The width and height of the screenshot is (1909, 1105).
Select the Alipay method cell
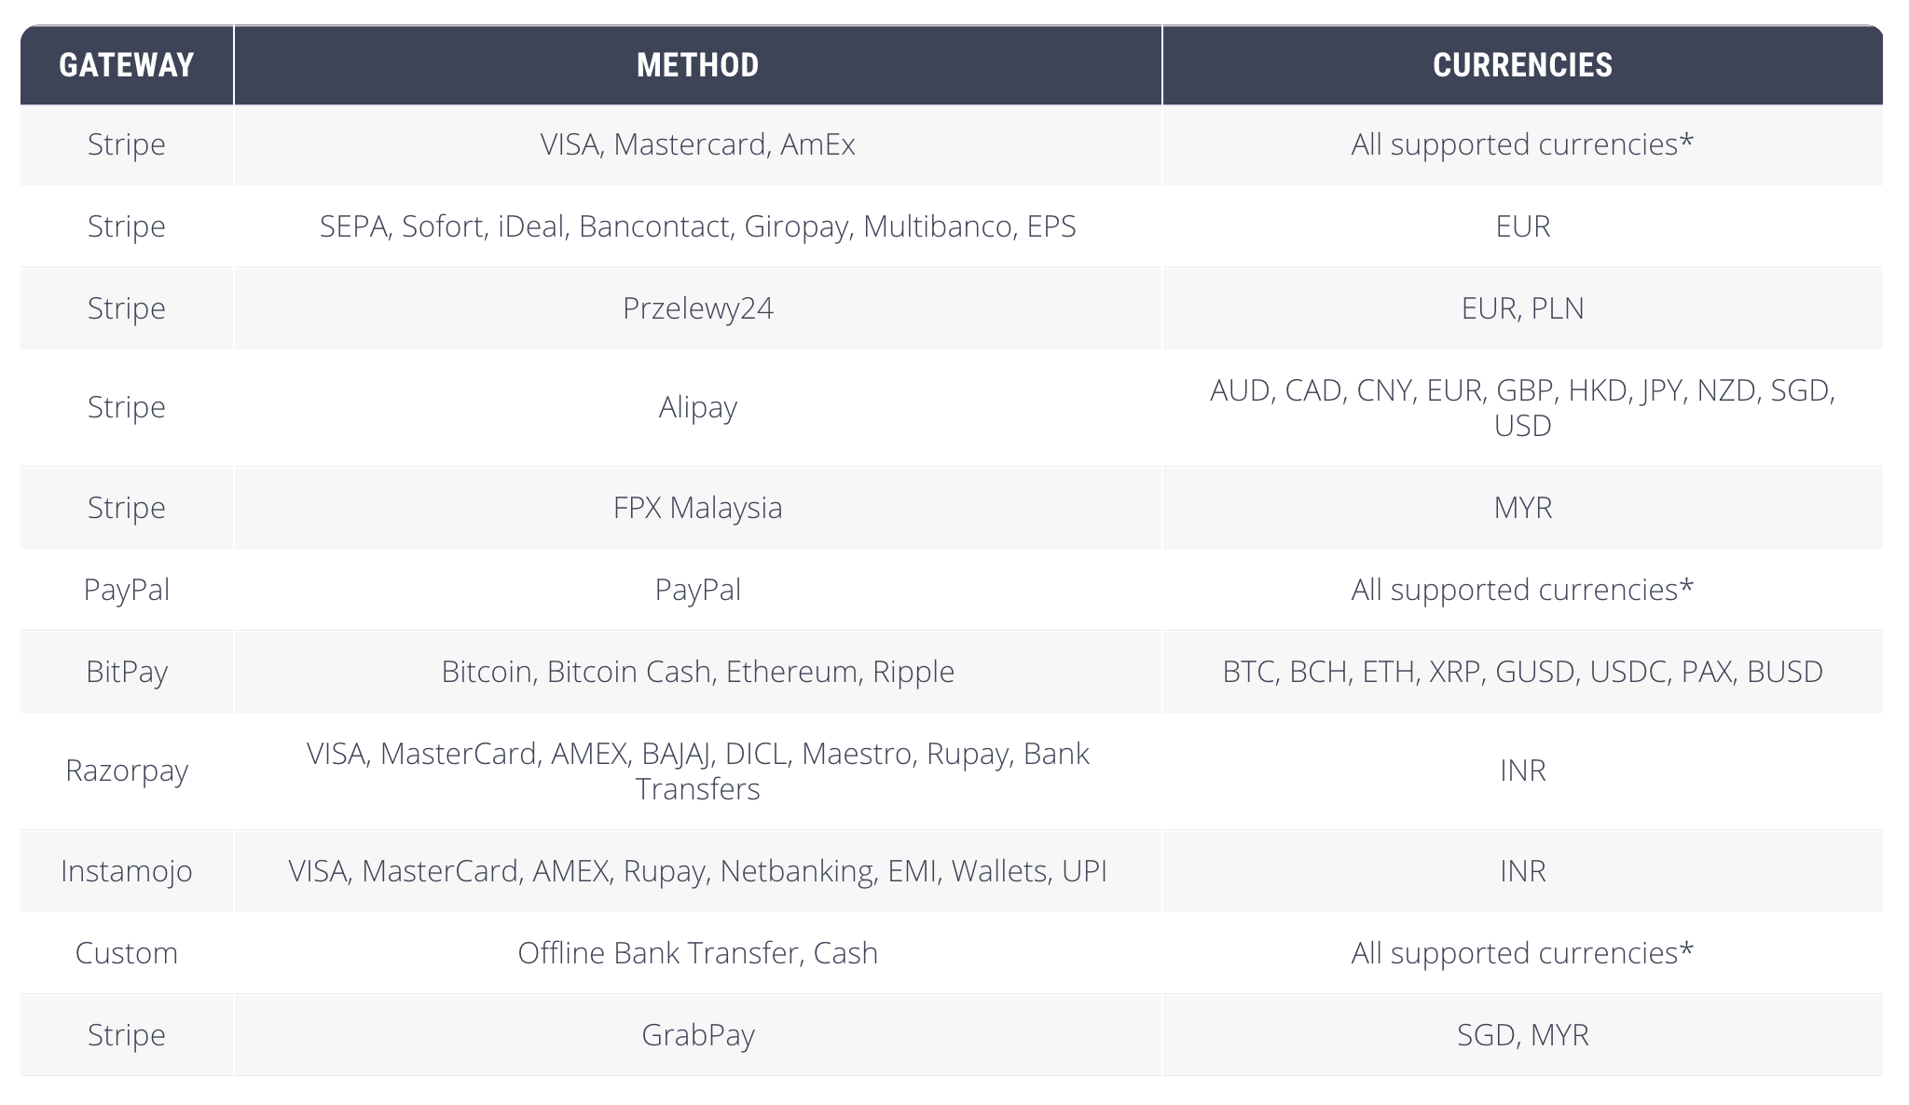(x=698, y=407)
